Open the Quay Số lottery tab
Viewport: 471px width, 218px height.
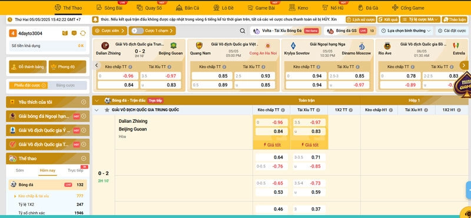[x=150, y=8]
